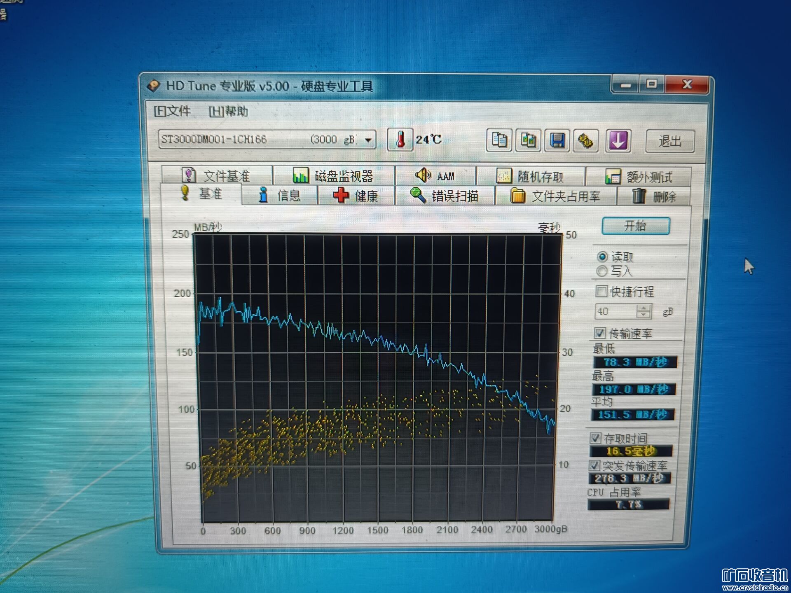Toggle the 突发传输速率 checkbox
Image resolution: width=791 pixels, height=593 pixels.
tap(594, 465)
